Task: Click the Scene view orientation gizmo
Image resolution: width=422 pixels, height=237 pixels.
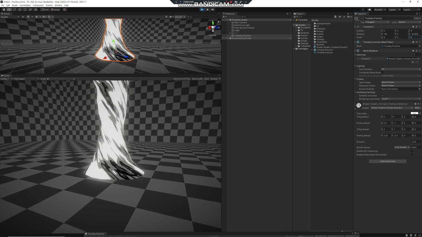Action: [213, 27]
